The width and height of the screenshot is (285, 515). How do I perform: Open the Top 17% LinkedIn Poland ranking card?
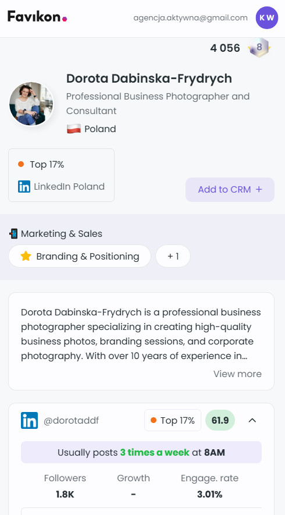(62, 175)
